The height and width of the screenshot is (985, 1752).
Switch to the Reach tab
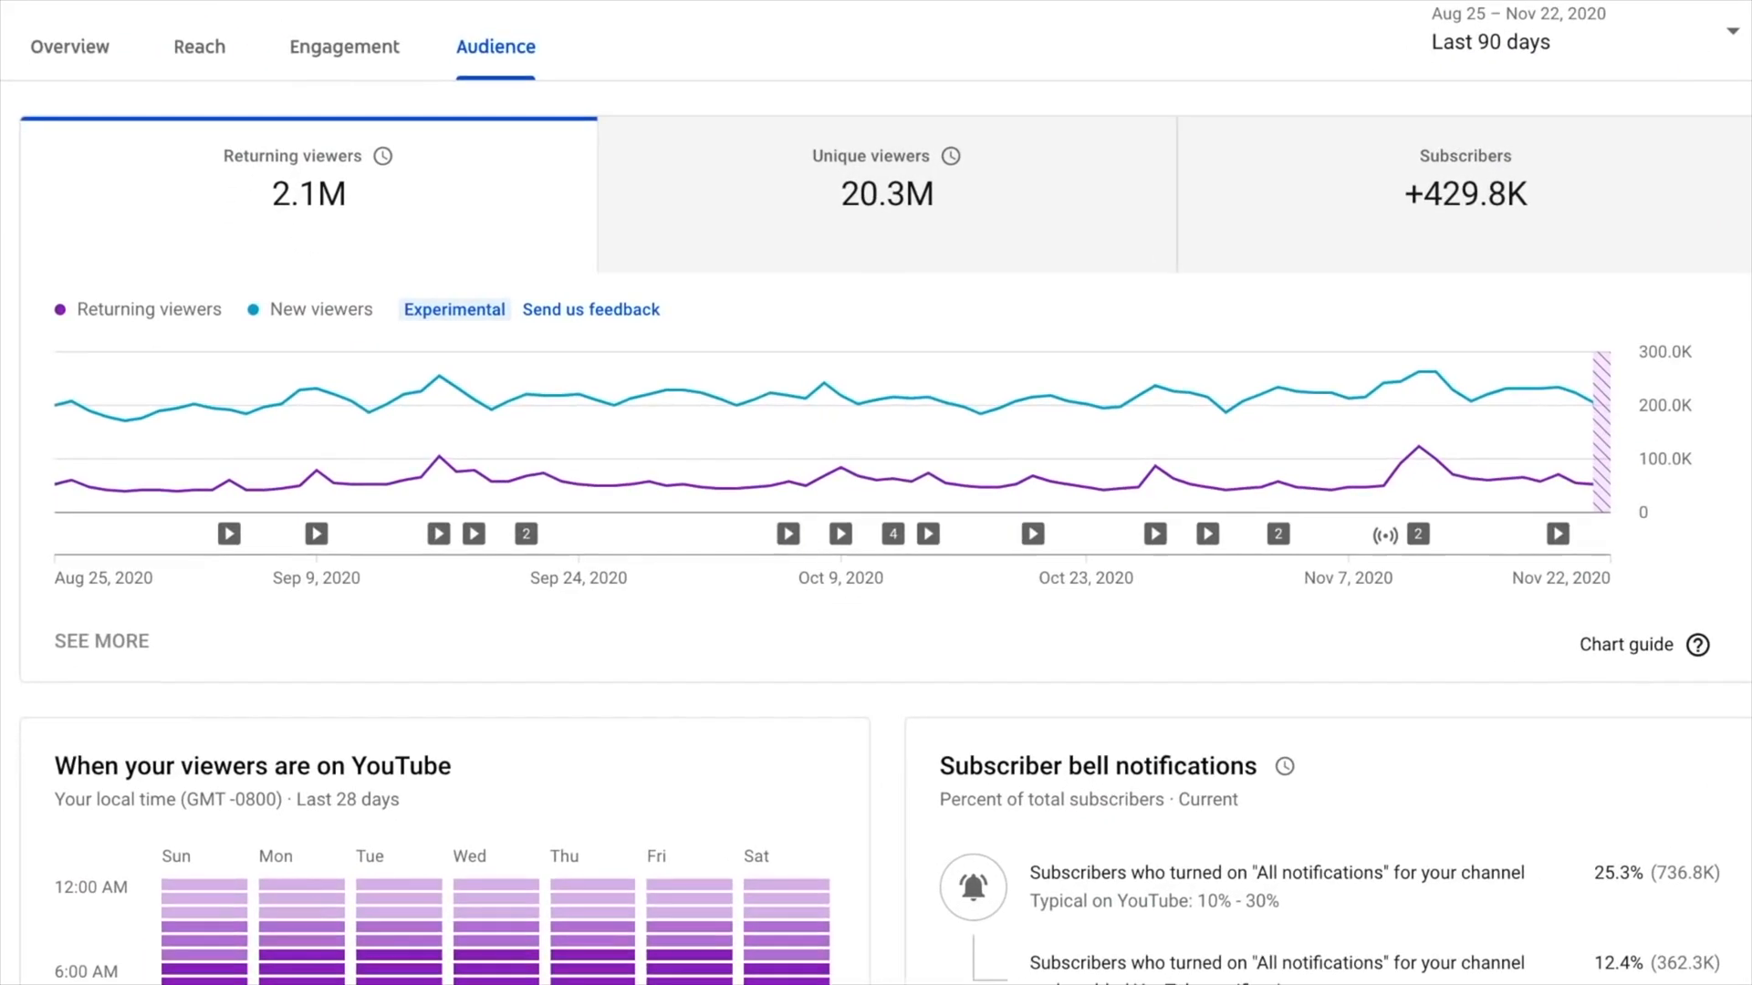coord(199,47)
